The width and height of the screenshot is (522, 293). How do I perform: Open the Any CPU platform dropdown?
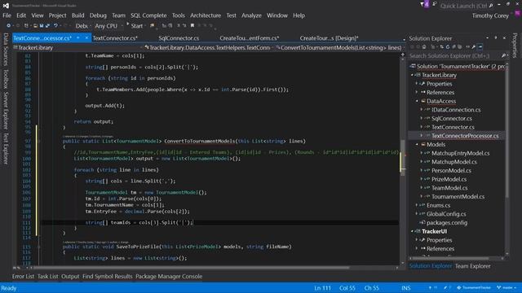click(108, 26)
